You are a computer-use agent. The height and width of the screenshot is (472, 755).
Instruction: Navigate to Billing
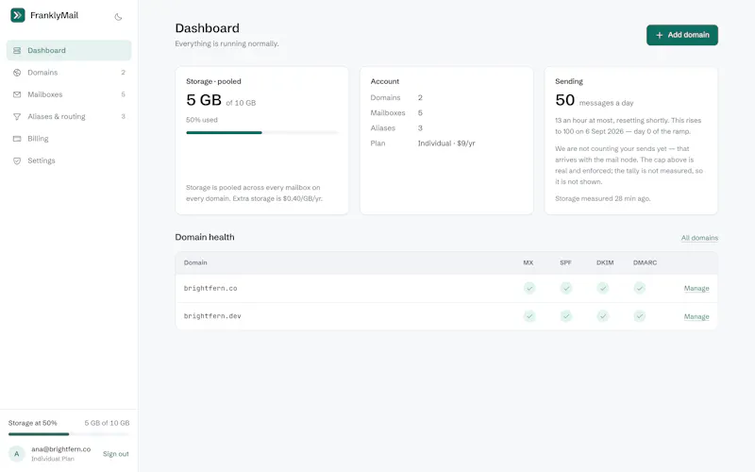69,139
